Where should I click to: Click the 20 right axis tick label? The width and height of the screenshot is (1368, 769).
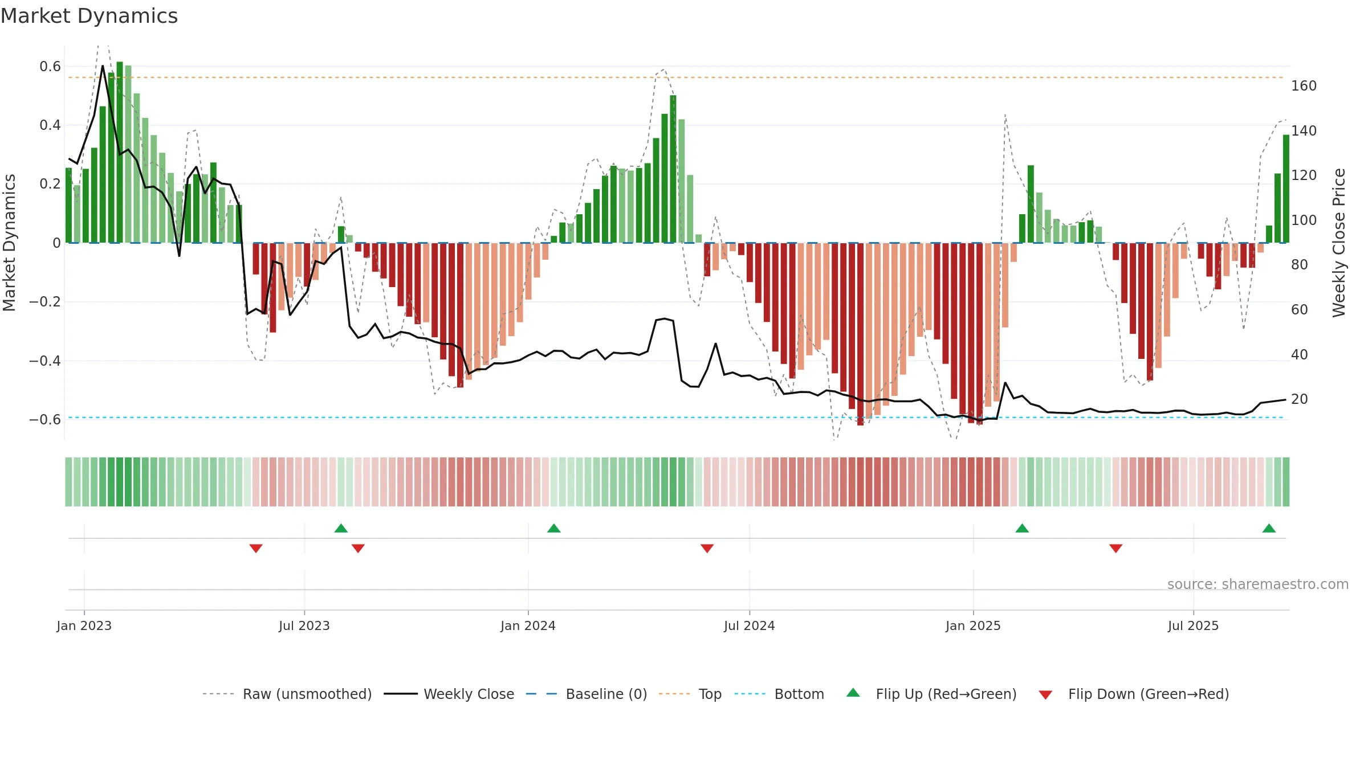(1300, 399)
